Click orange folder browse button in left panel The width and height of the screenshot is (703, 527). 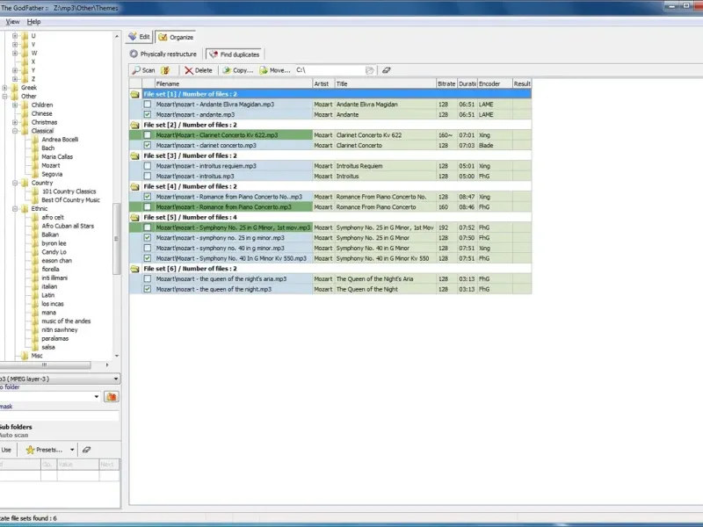coord(112,397)
